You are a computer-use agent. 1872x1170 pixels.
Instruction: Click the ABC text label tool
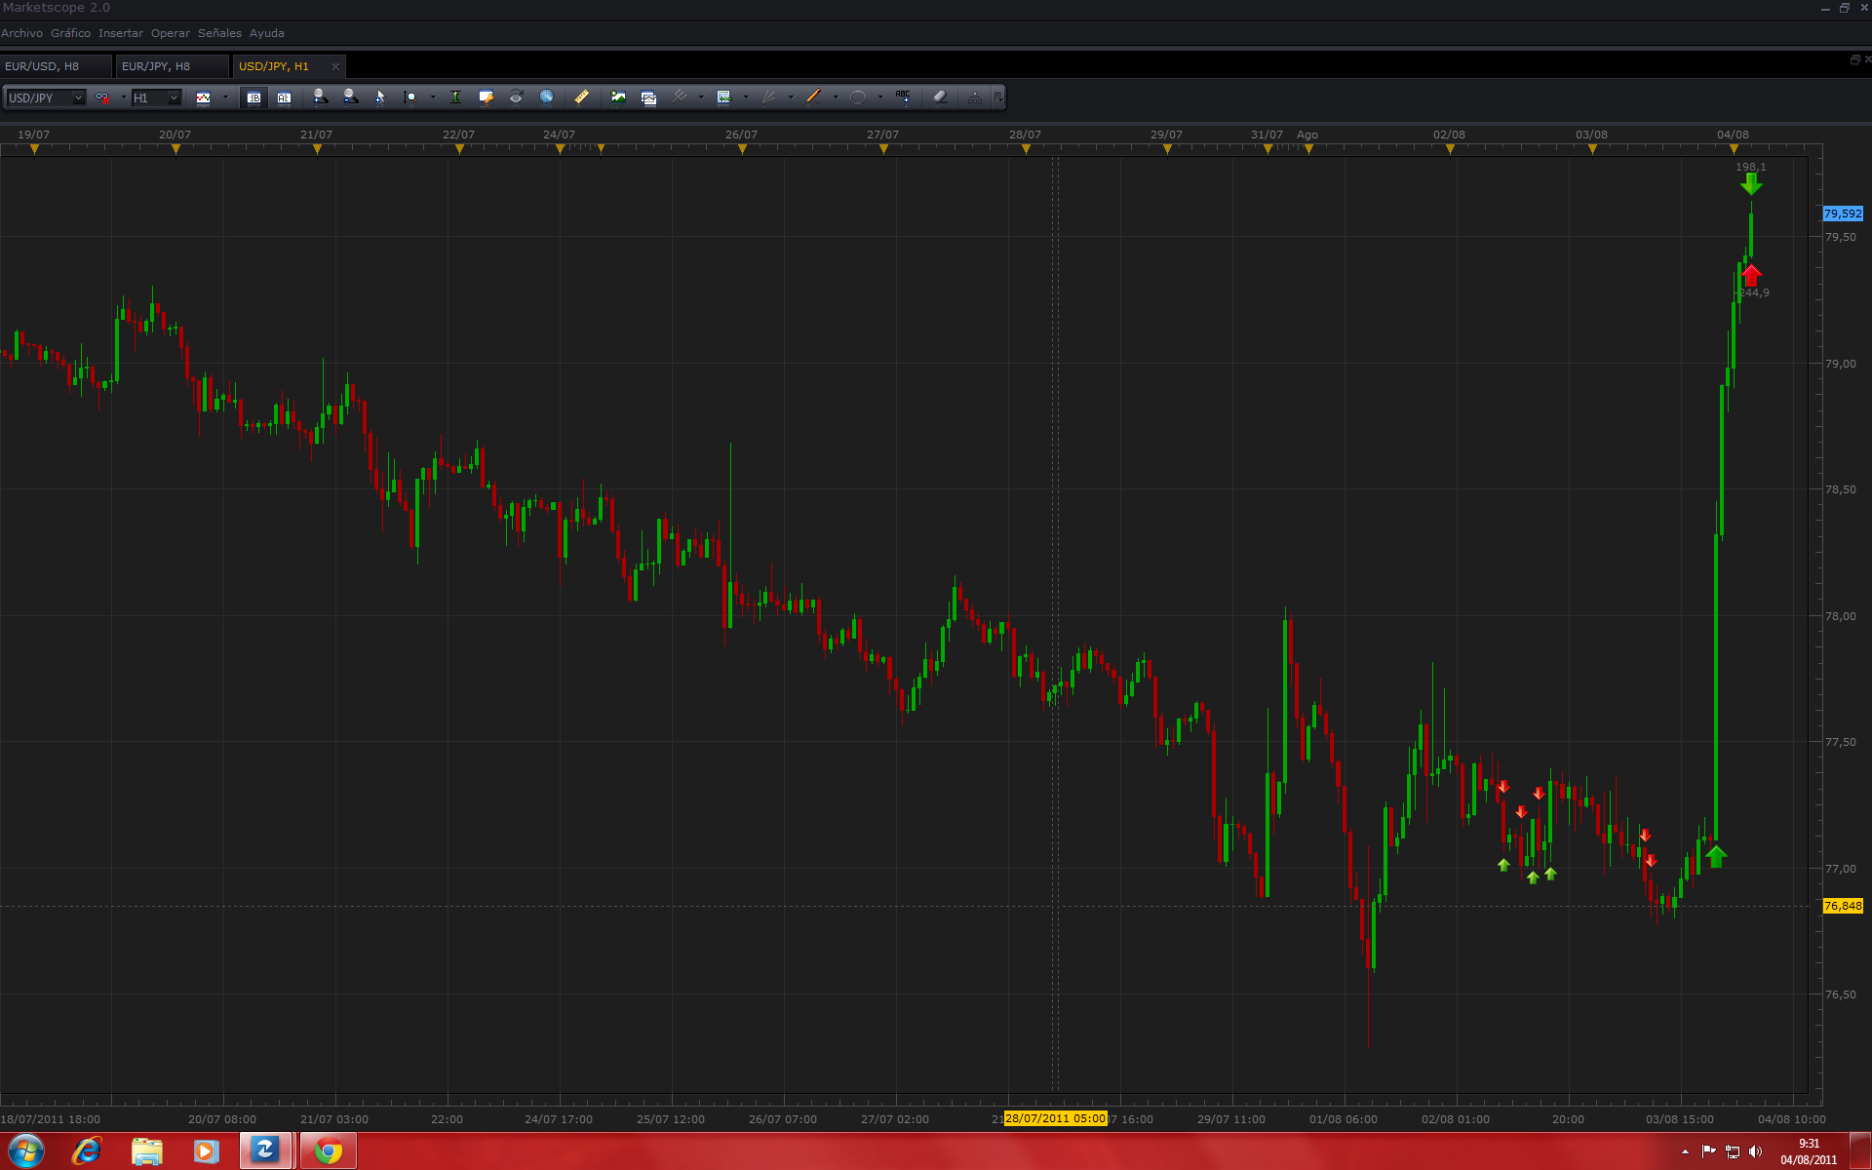tap(903, 97)
